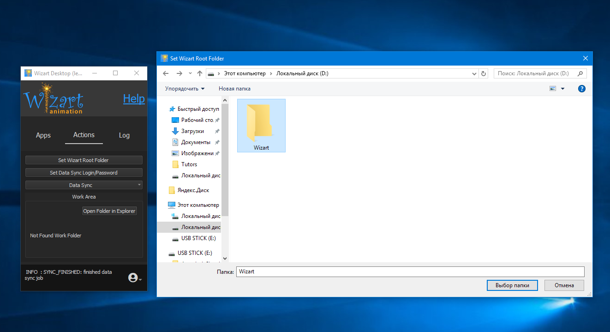Click the search magnifier icon
This screenshot has width=610, height=332.
[579, 73]
